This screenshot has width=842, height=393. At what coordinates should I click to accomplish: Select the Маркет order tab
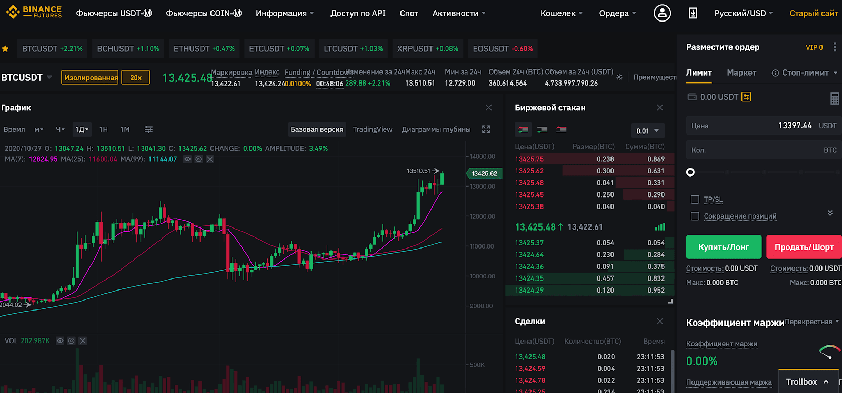(x=741, y=73)
